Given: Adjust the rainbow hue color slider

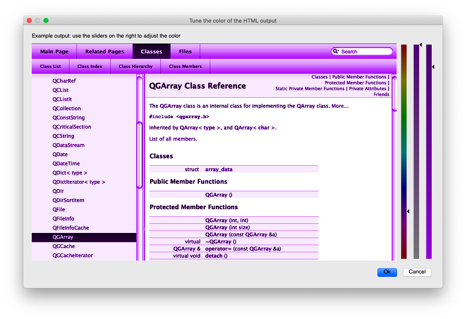Looking at the screenshot, I should point(404,152).
